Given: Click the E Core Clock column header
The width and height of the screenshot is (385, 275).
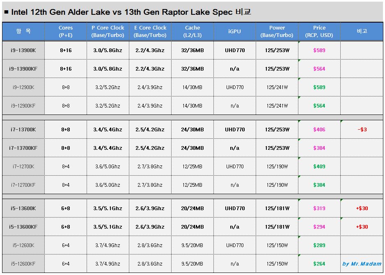Looking at the screenshot, I should click(x=150, y=32).
